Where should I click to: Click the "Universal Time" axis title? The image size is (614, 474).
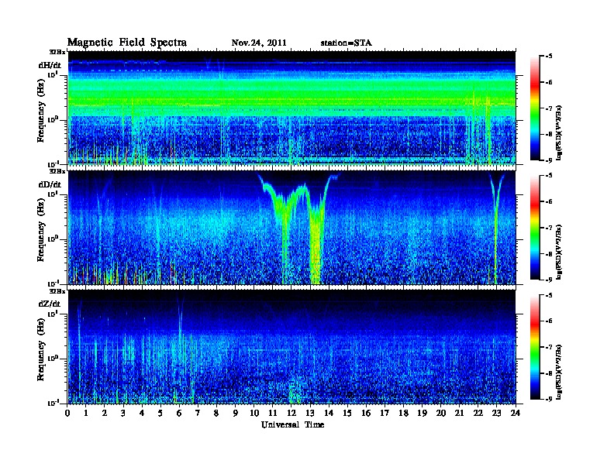[292, 424]
